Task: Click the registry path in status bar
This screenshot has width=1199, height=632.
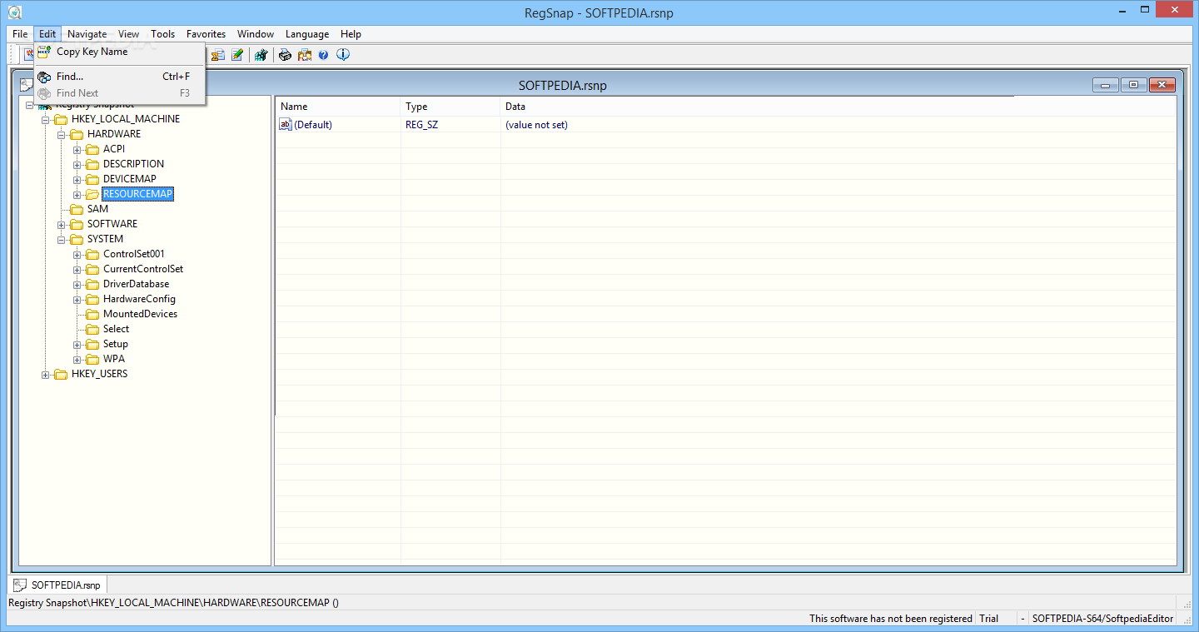Action: [173, 603]
